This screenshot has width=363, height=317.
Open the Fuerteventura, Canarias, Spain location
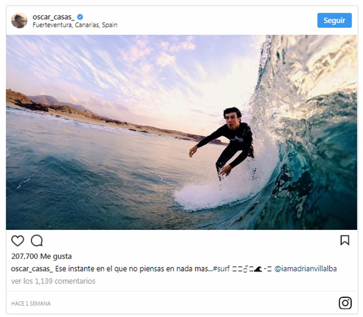[x=75, y=25]
